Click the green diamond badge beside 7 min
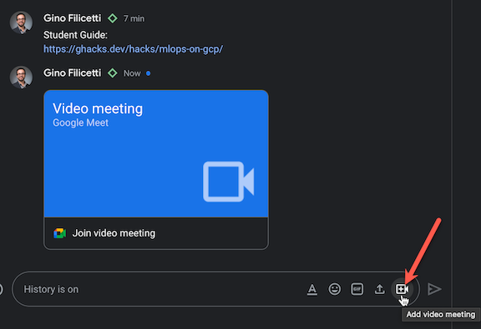Image resolution: width=481 pixels, height=329 pixels. [x=113, y=18]
